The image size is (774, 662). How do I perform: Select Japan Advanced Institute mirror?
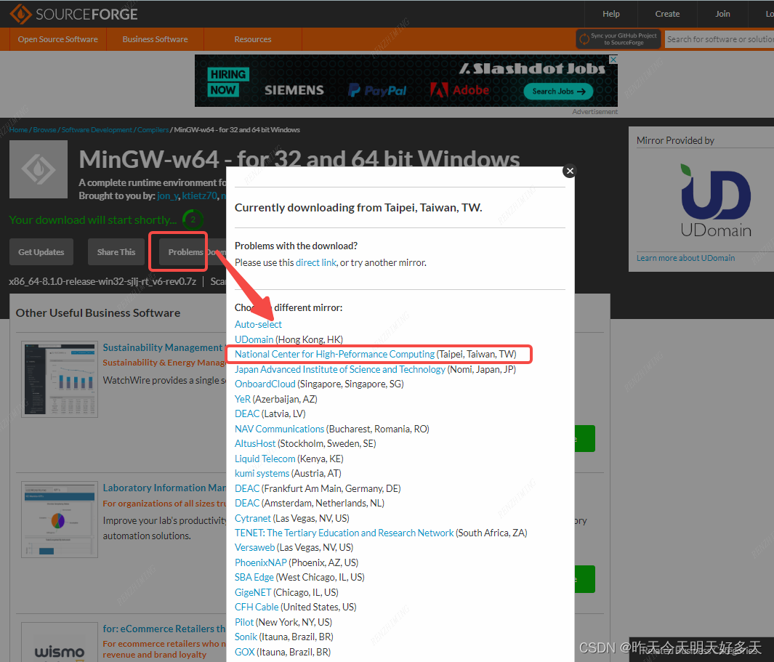340,369
